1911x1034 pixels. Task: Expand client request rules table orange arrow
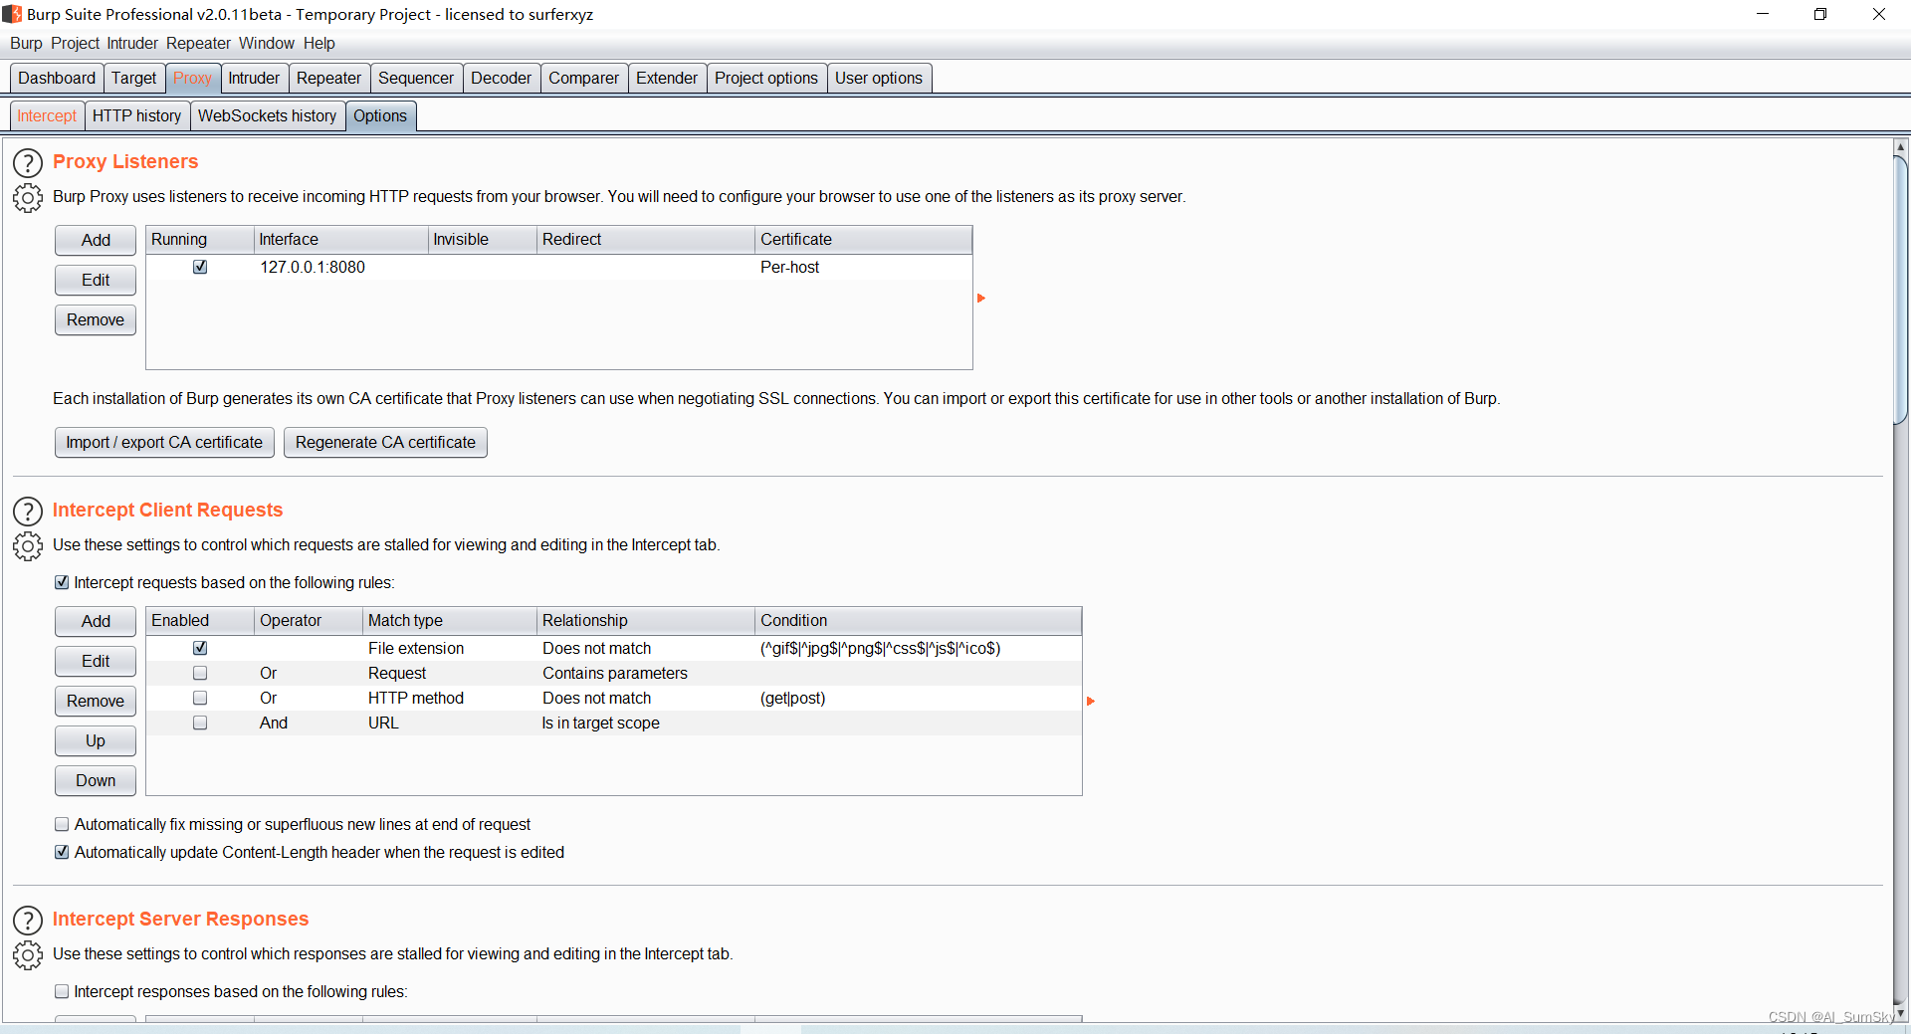pyautogui.click(x=1091, y=701)
